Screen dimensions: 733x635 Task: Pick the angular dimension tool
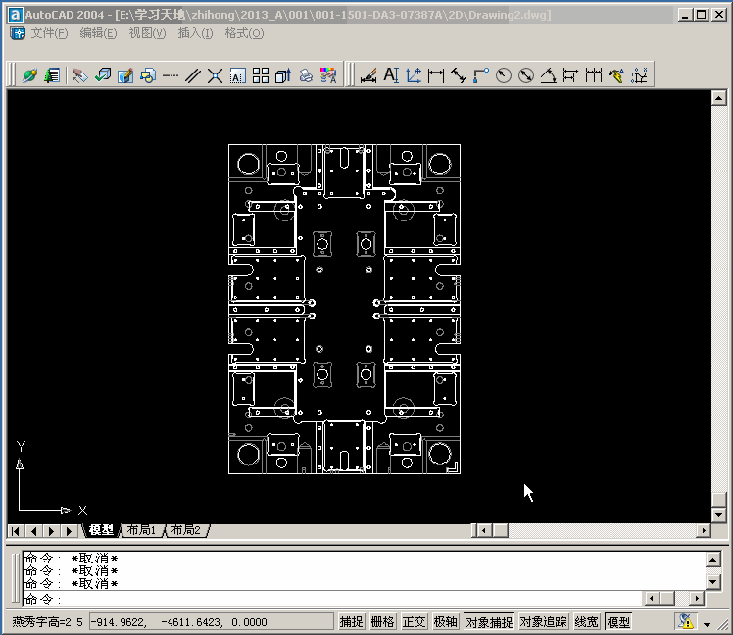(549, 75)
